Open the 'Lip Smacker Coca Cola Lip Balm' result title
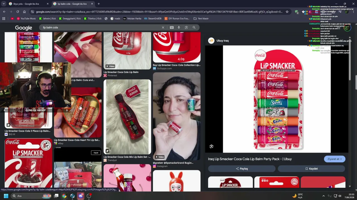Viewport: 357px width, 200px height. (x=121, y=72)
